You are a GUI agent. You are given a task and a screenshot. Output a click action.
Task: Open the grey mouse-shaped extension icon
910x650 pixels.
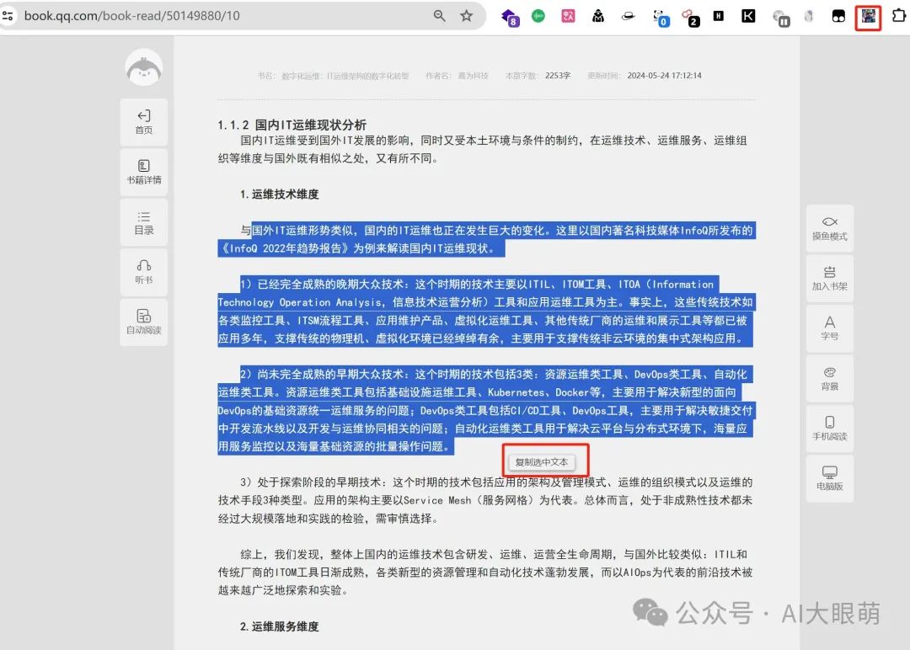[x=809, y=16]
